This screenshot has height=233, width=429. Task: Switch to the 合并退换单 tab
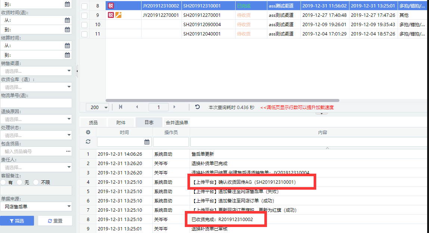pyautogui.click(x=177, y=122)
